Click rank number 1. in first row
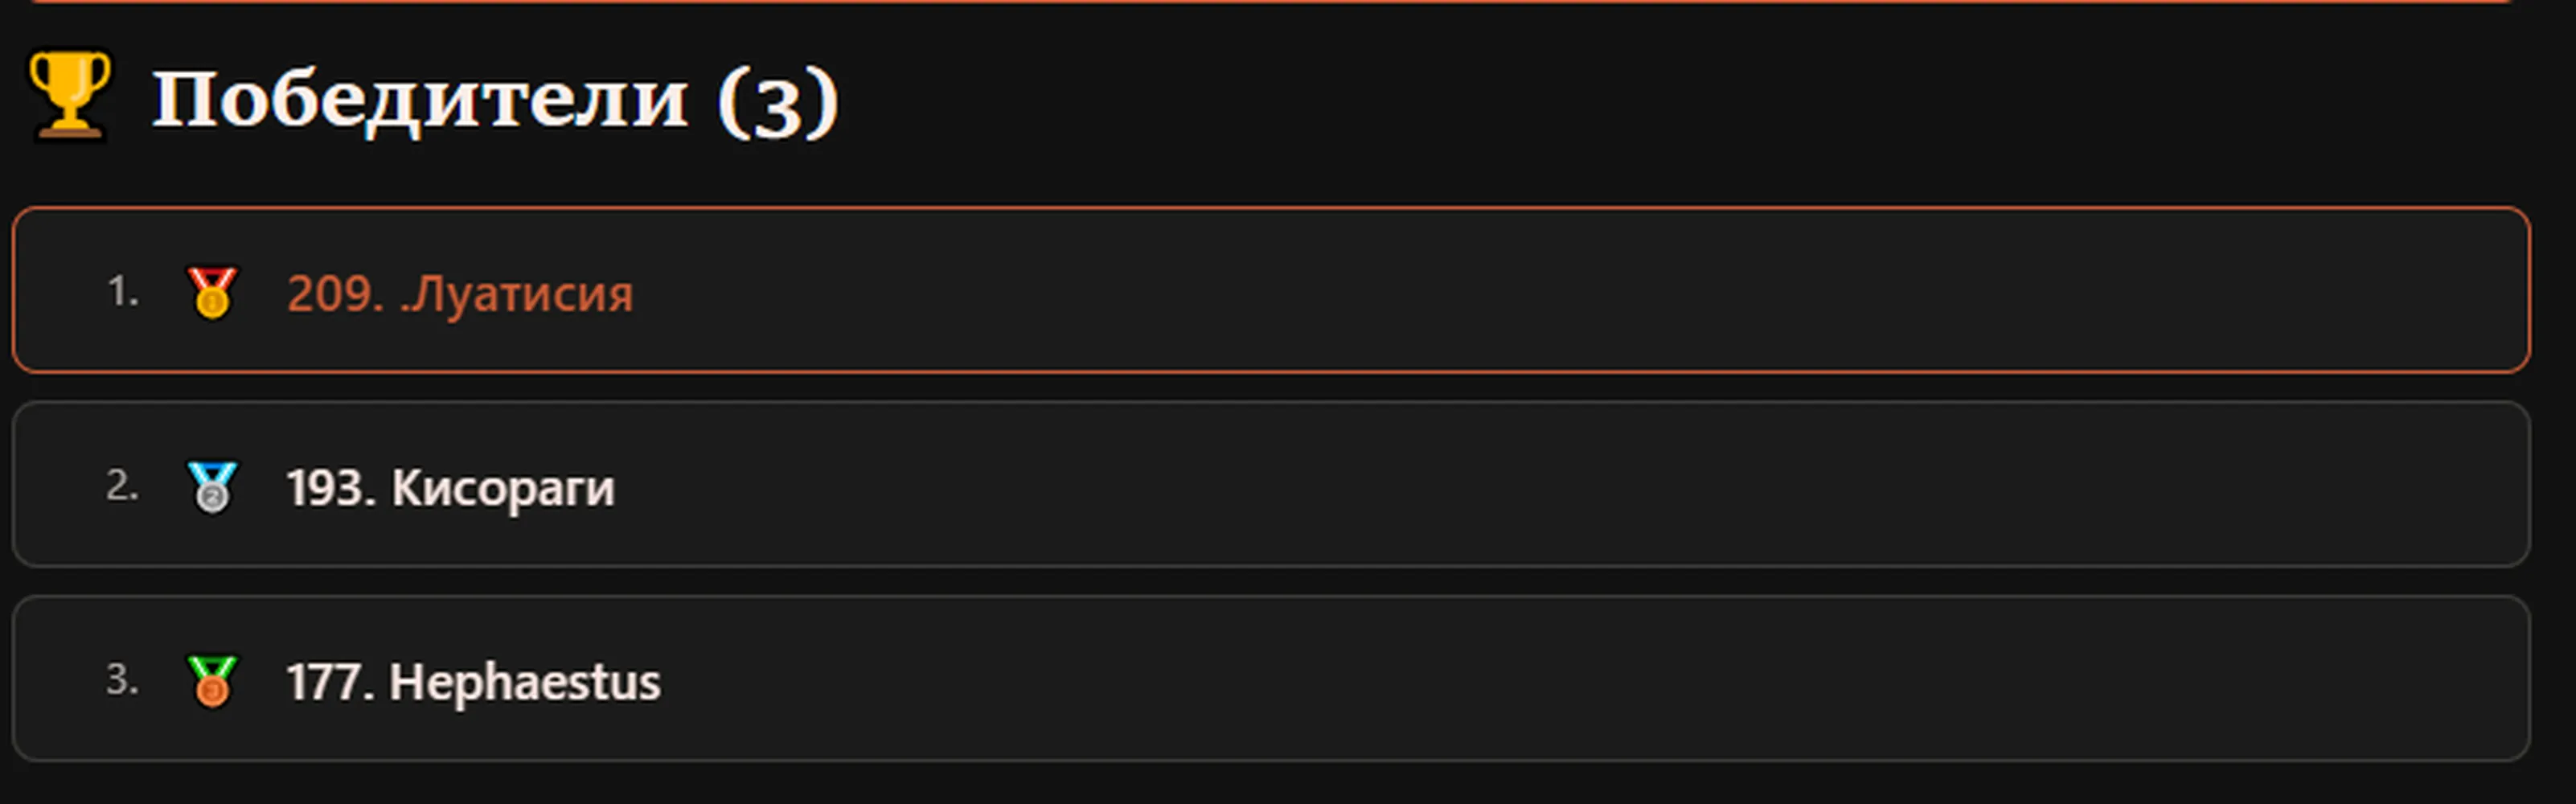This screenshot has width=2576, height=804. click(x=123, y=292)
